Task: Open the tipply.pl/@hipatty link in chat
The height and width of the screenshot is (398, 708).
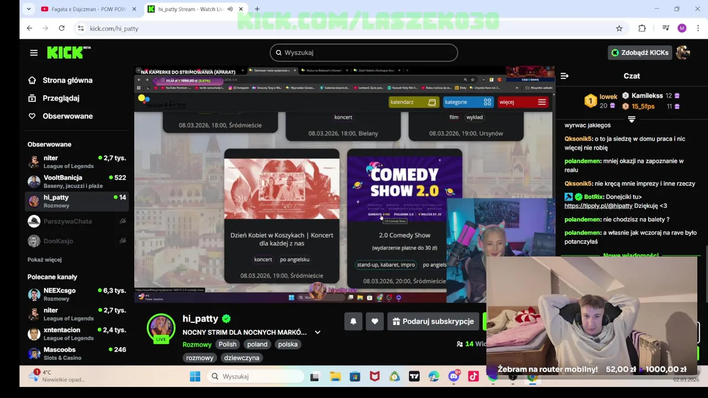Action: point(598,206)
